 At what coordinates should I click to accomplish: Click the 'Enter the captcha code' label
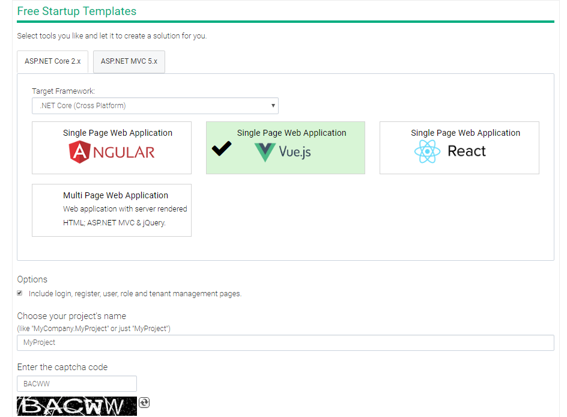pyautogui.click(x=62, y=367)
